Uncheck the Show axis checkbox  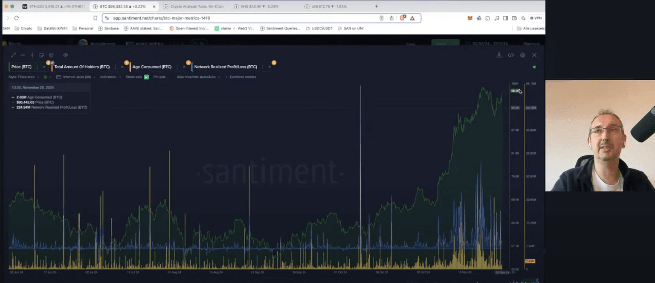pyautogui.click(x=146, y=77)
